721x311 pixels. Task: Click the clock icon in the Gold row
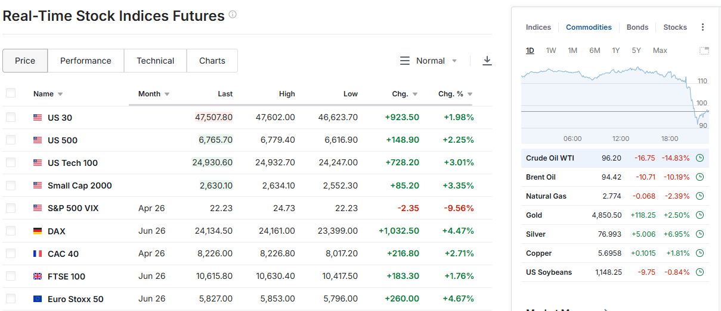point(700,215)
